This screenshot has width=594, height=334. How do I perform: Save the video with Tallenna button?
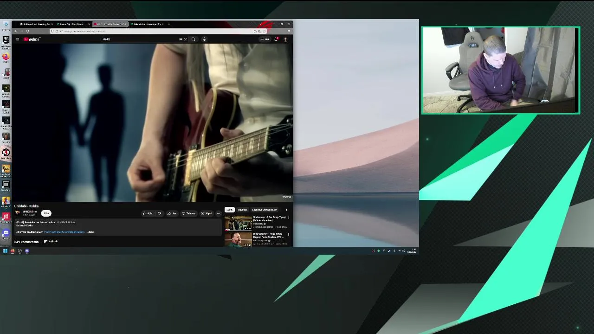(x=188, y=213)
